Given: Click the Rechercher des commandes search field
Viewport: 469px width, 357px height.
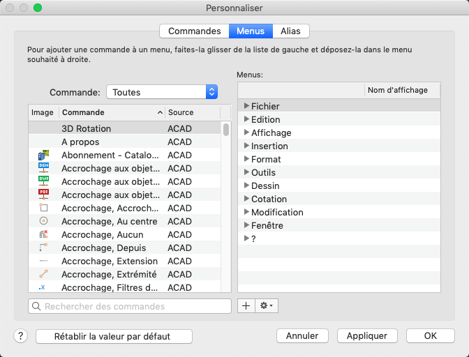Looking at the screenshot, I should [x=130, y=306].
